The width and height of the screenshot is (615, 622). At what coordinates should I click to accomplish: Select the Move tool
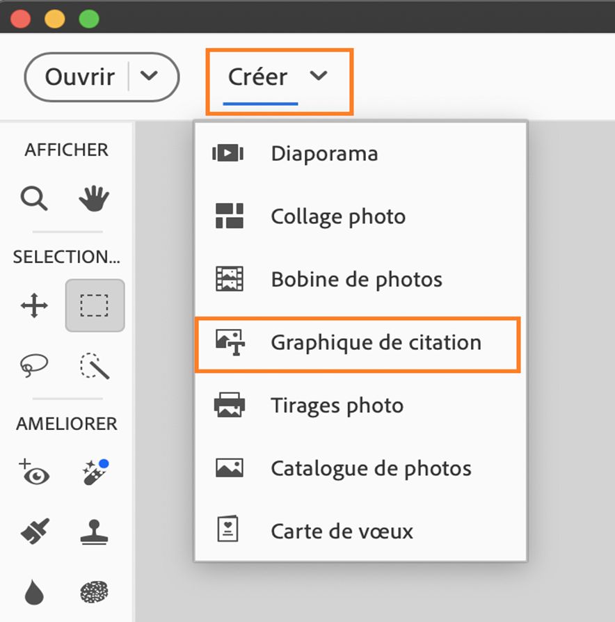pos(33,305)
